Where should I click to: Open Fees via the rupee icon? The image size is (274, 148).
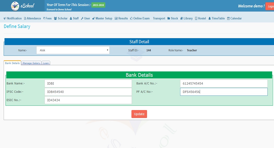pos(44,19)
